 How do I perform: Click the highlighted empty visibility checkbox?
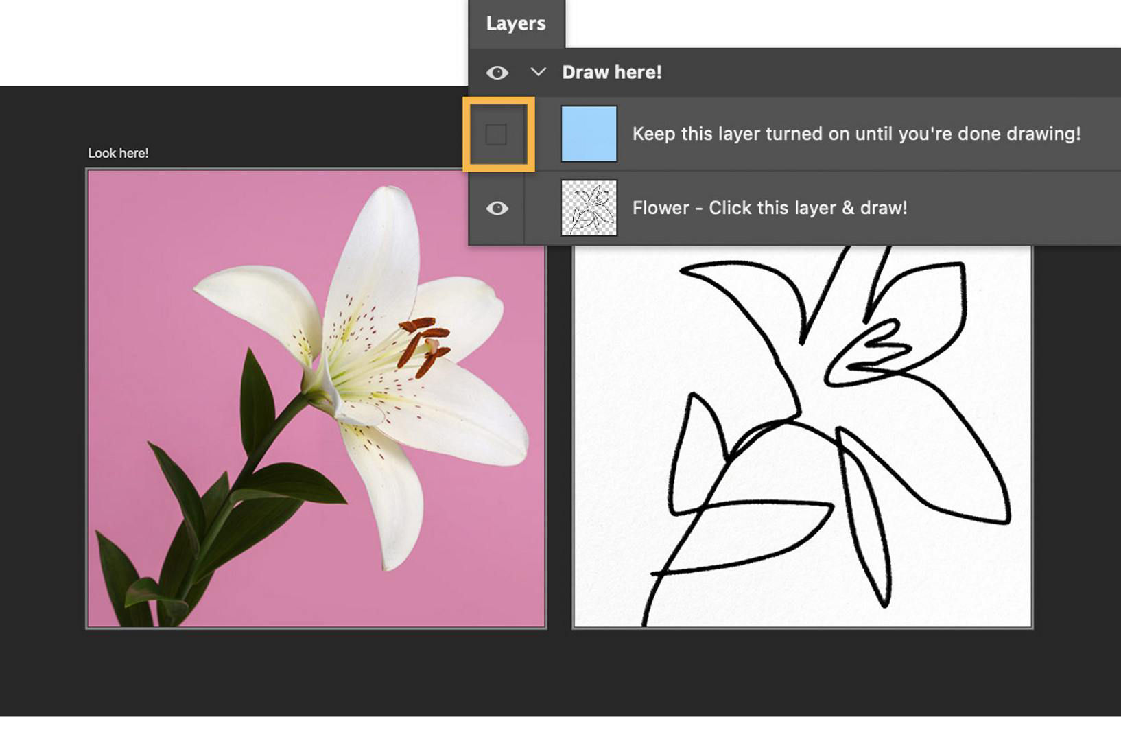pyautogui.click(x=499, y=134)
